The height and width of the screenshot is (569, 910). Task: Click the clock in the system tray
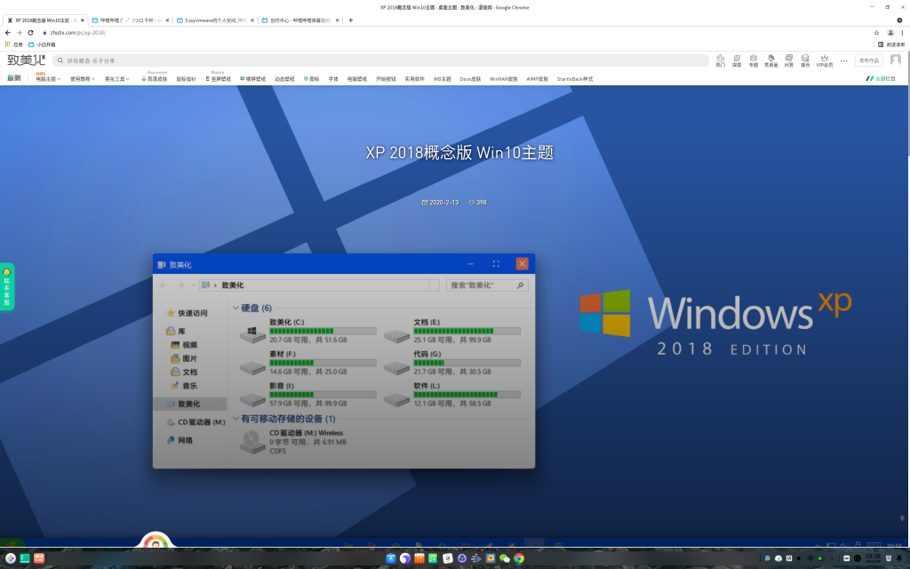pyautogui.click(x=873, y=558)
